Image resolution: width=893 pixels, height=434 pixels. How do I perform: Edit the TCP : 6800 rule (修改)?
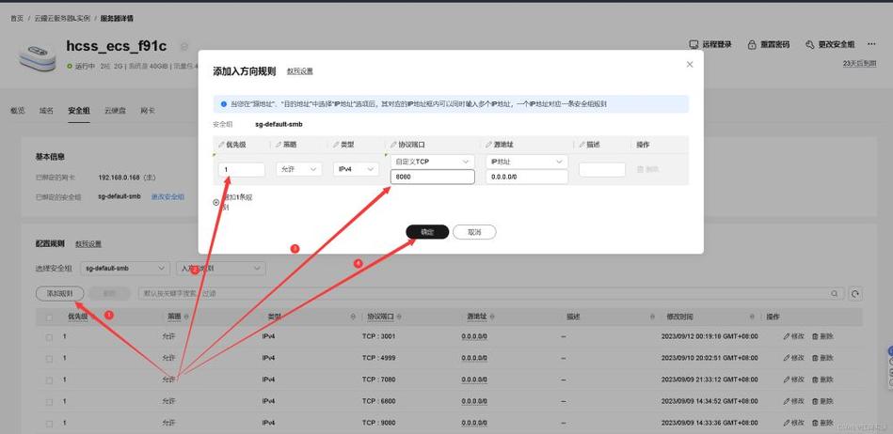tap(794, 401)
